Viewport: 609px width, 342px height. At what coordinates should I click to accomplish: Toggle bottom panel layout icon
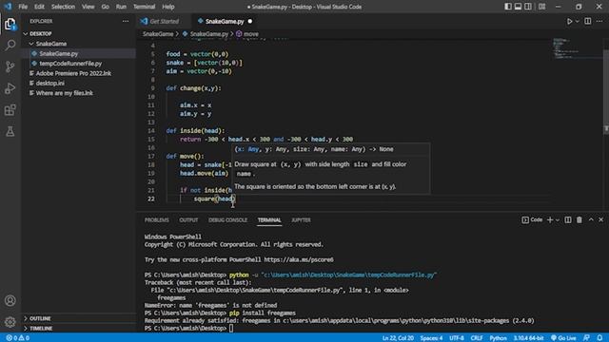point(518,7)
